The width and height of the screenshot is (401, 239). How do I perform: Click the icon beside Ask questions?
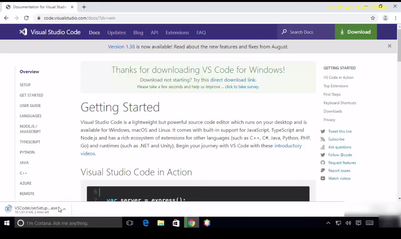click(323, 147)
